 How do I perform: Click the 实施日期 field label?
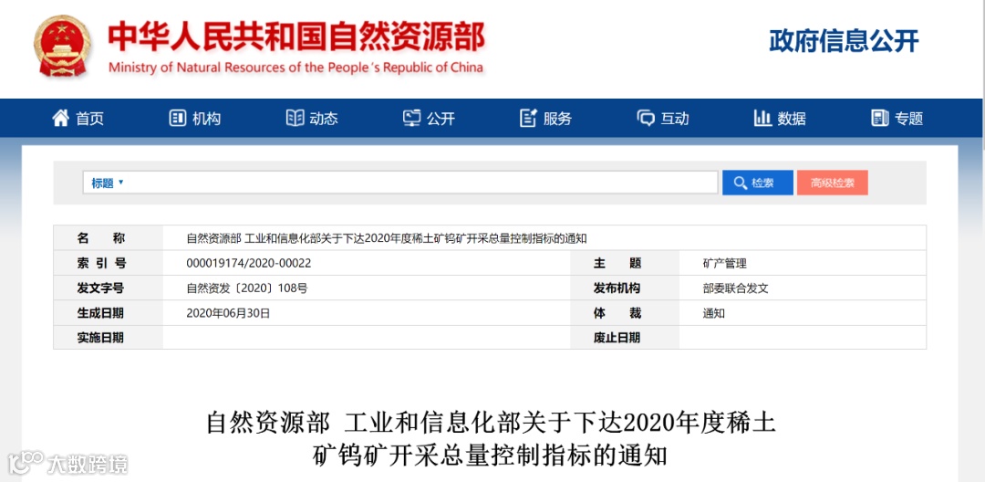click(100, 338)
